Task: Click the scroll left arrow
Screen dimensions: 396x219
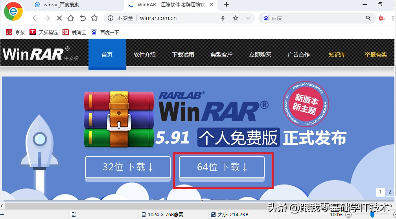Action: 2,206
